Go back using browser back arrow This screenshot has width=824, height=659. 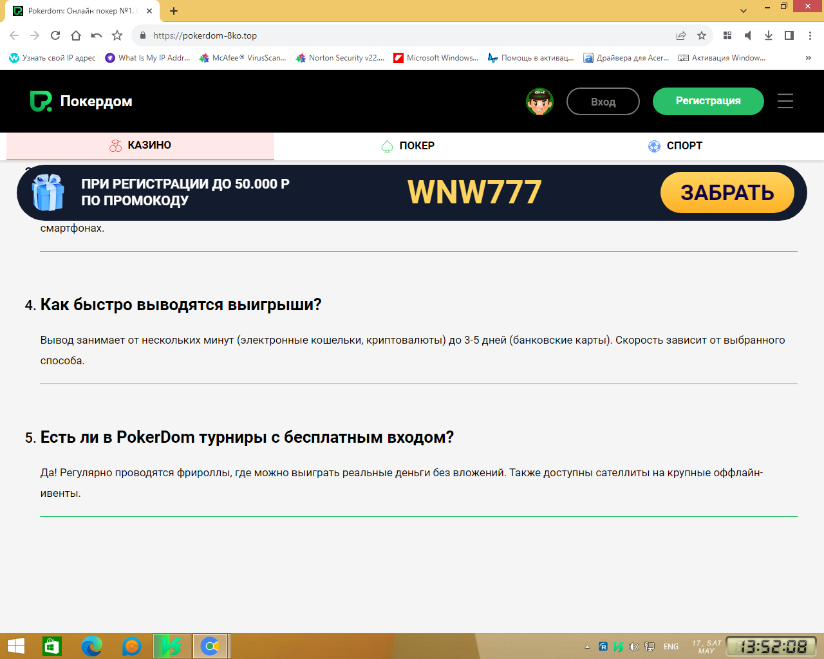[x=14, y=35]
